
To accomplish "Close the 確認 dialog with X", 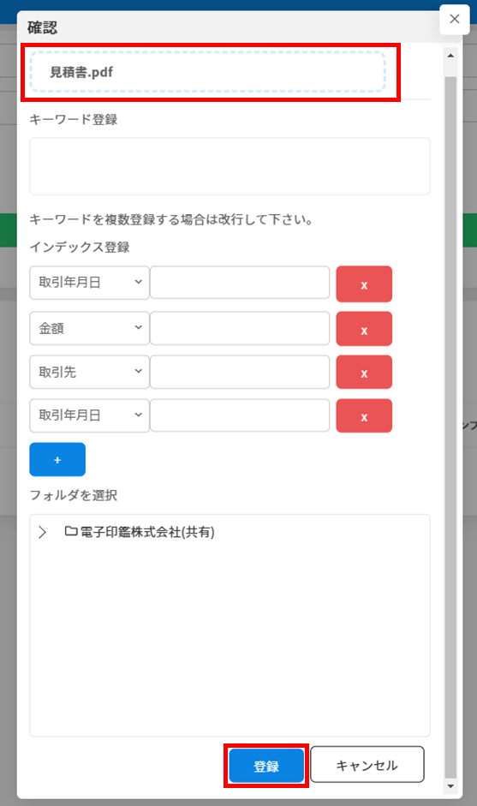I will (455, 19).
